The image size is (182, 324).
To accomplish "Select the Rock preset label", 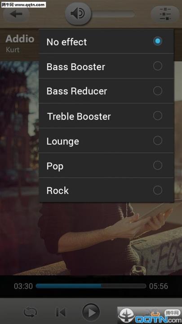I will click(x=58, y=190).
